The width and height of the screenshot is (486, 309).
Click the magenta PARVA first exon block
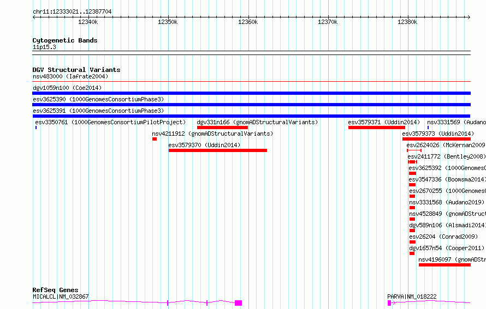coord(389,303)
